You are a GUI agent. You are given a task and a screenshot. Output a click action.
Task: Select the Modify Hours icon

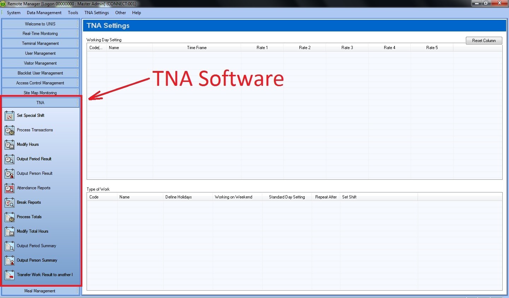coord(10,145)
